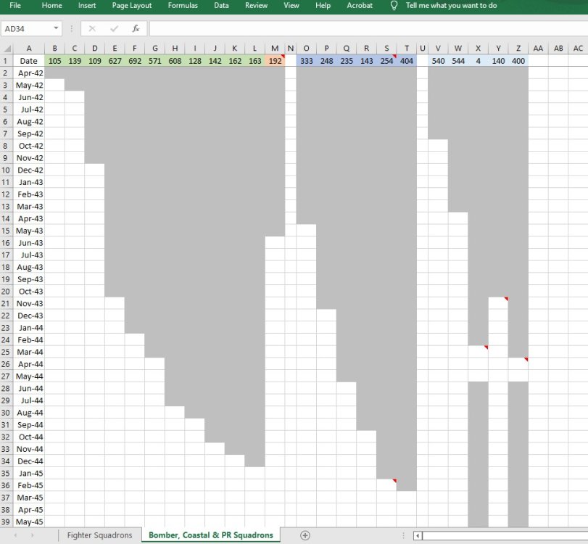588x544 pixels.
Task: Click the 'Dec-42' date cell
Action: coord(28,170)
